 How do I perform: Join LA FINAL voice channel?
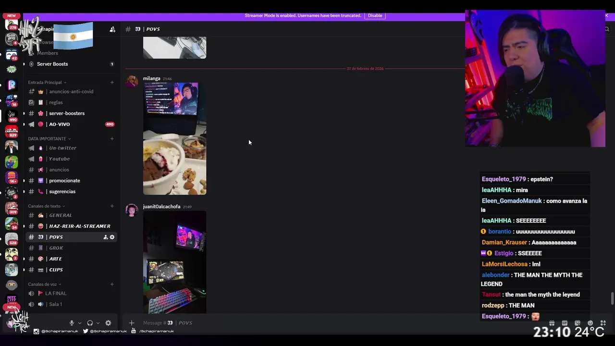[x=71, y=294]
